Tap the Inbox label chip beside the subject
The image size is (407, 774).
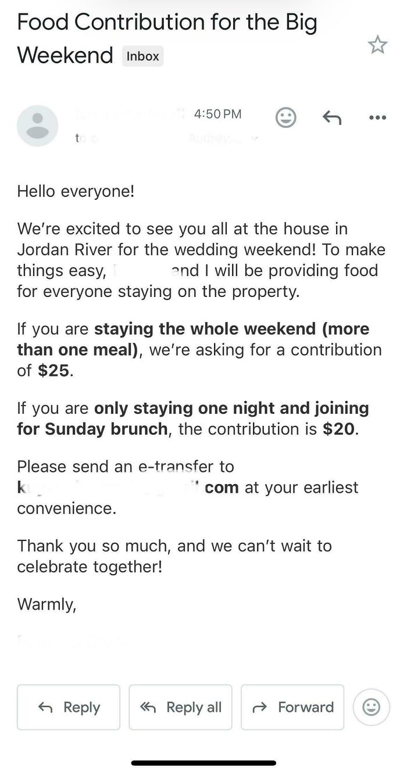tap(142, 56)
